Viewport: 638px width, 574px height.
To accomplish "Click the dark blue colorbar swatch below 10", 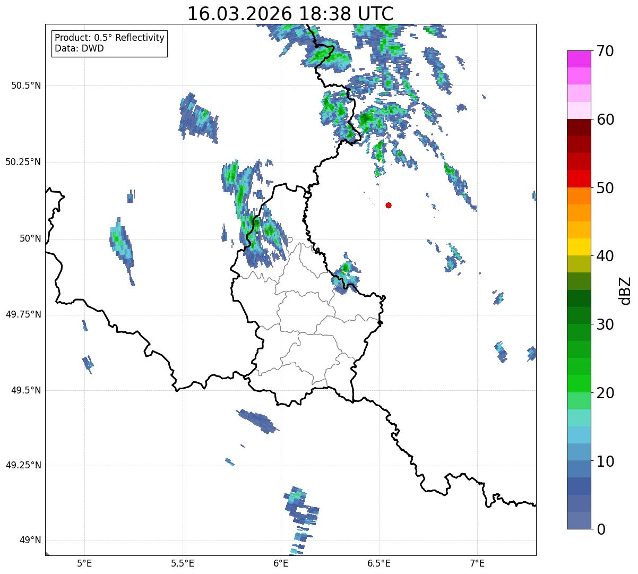I will point(578,486).
